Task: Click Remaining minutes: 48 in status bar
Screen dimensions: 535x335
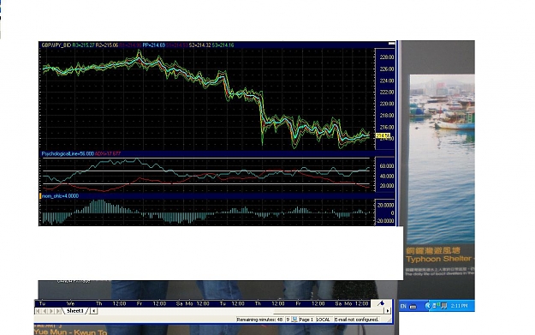Action: pos(259,320)
